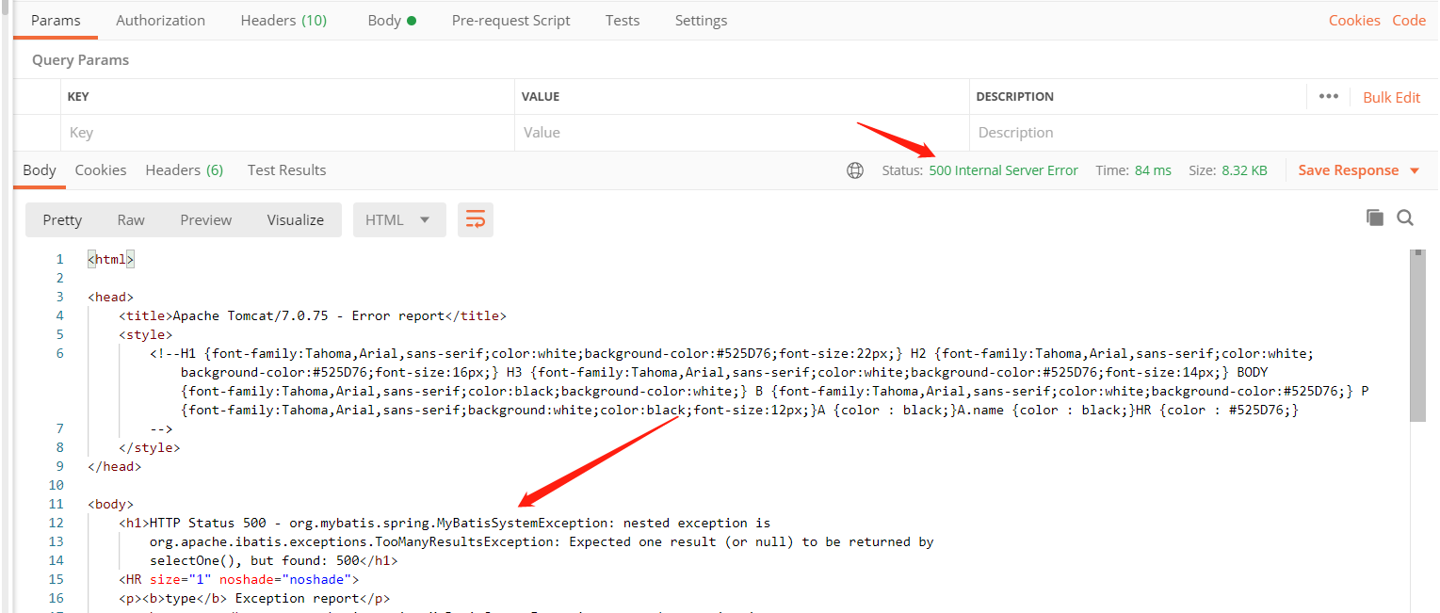Image resolution: width=1440 pixels, height=613 pixels.
Task: Activate the Visualize response mode
Action: point(295,218)
